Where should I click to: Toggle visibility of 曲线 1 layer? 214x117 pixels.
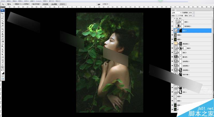click(172, 22)
